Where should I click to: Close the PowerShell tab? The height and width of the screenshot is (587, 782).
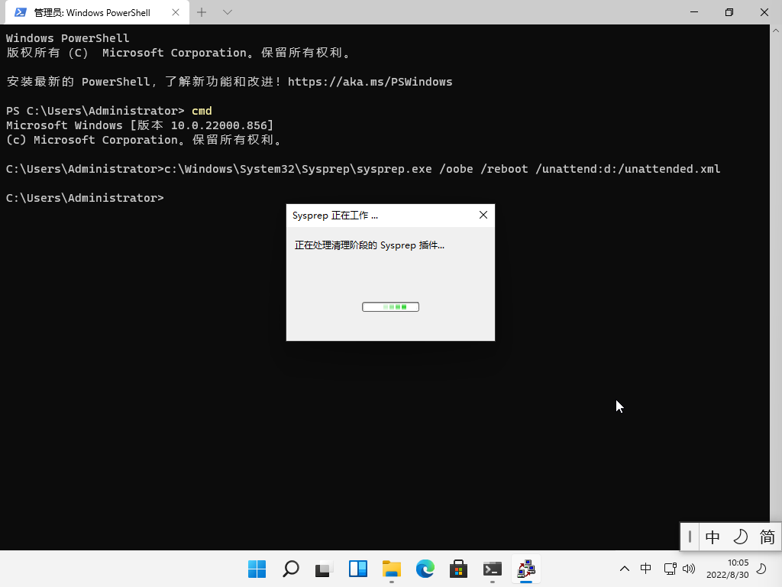[x=176, y=12]
